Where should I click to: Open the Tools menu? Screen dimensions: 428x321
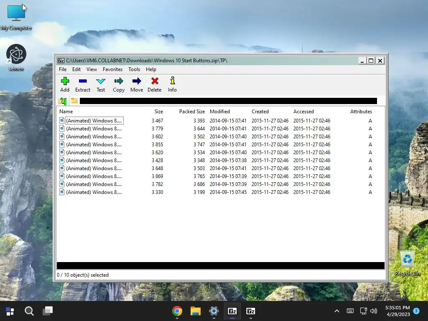pos(134,69)
